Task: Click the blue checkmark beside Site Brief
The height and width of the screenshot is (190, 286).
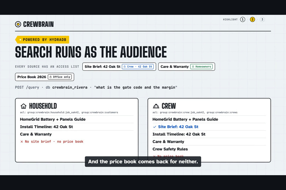Action: point(154,127)
